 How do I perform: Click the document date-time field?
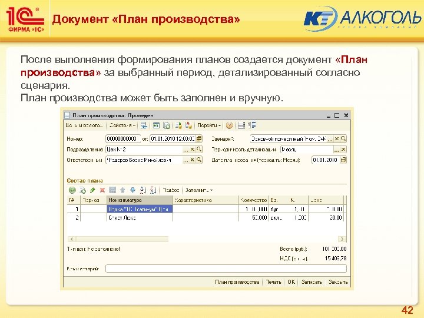click(173, 139)
